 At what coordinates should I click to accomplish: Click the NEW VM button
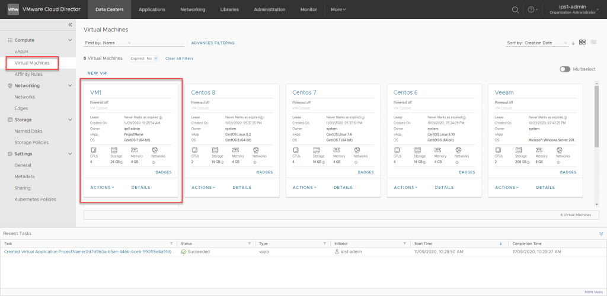97,73
